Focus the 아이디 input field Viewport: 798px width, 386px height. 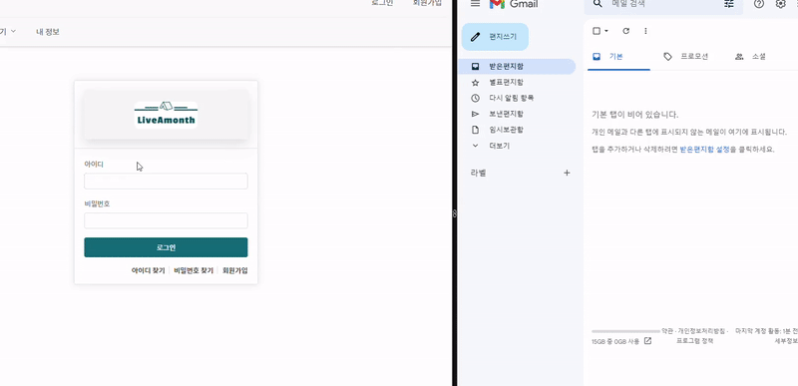pyautogui.click(x=166, y=182)
